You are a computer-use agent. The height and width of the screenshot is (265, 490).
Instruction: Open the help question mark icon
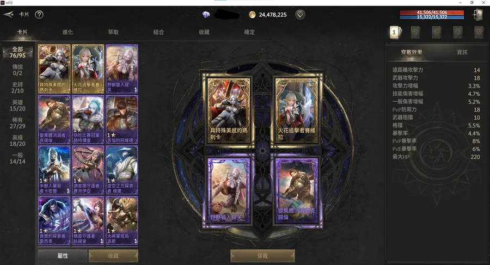[39, 14]
